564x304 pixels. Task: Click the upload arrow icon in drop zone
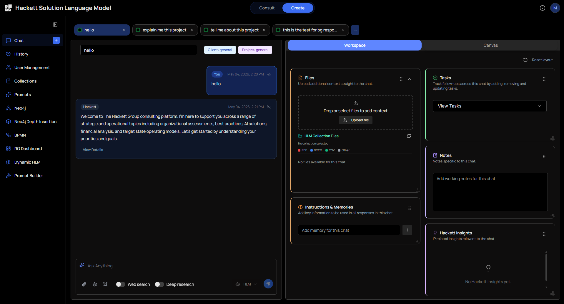point(356,103)
